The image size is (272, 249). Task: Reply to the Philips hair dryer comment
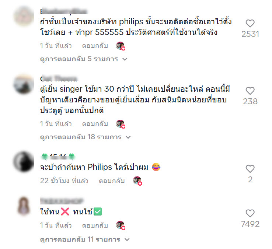112,181
